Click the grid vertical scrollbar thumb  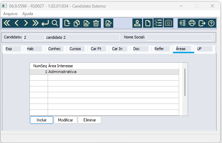[x=185, y=82]
